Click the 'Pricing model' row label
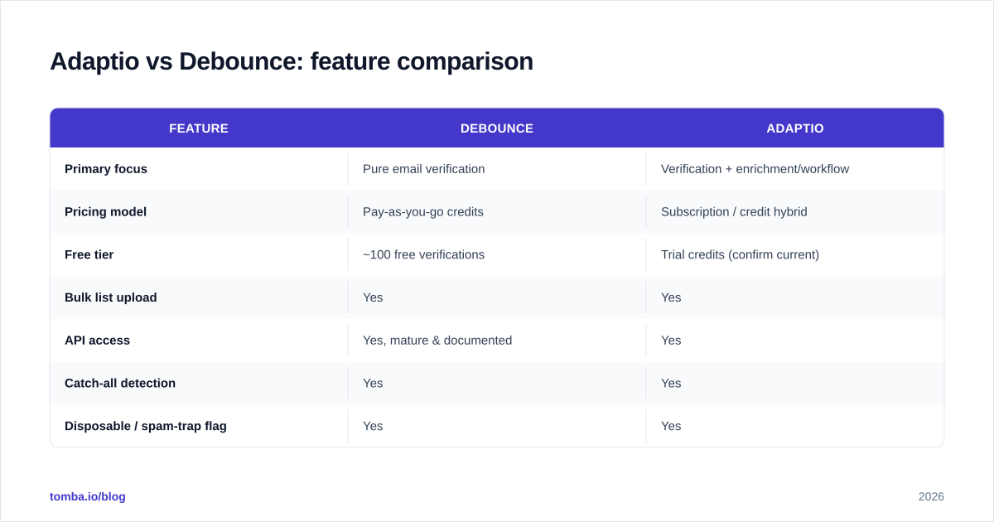Image resolution: width=994 pixels, height=522 pixels. click(105, 212)
